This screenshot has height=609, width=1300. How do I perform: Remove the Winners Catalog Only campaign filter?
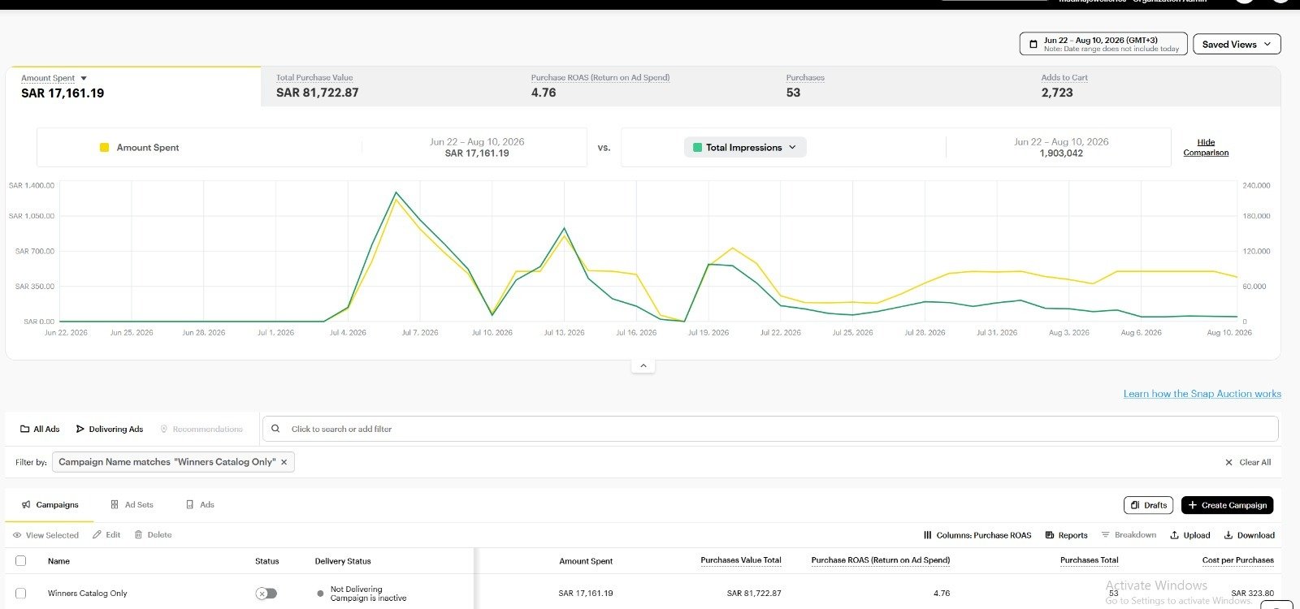coord(284,462)
